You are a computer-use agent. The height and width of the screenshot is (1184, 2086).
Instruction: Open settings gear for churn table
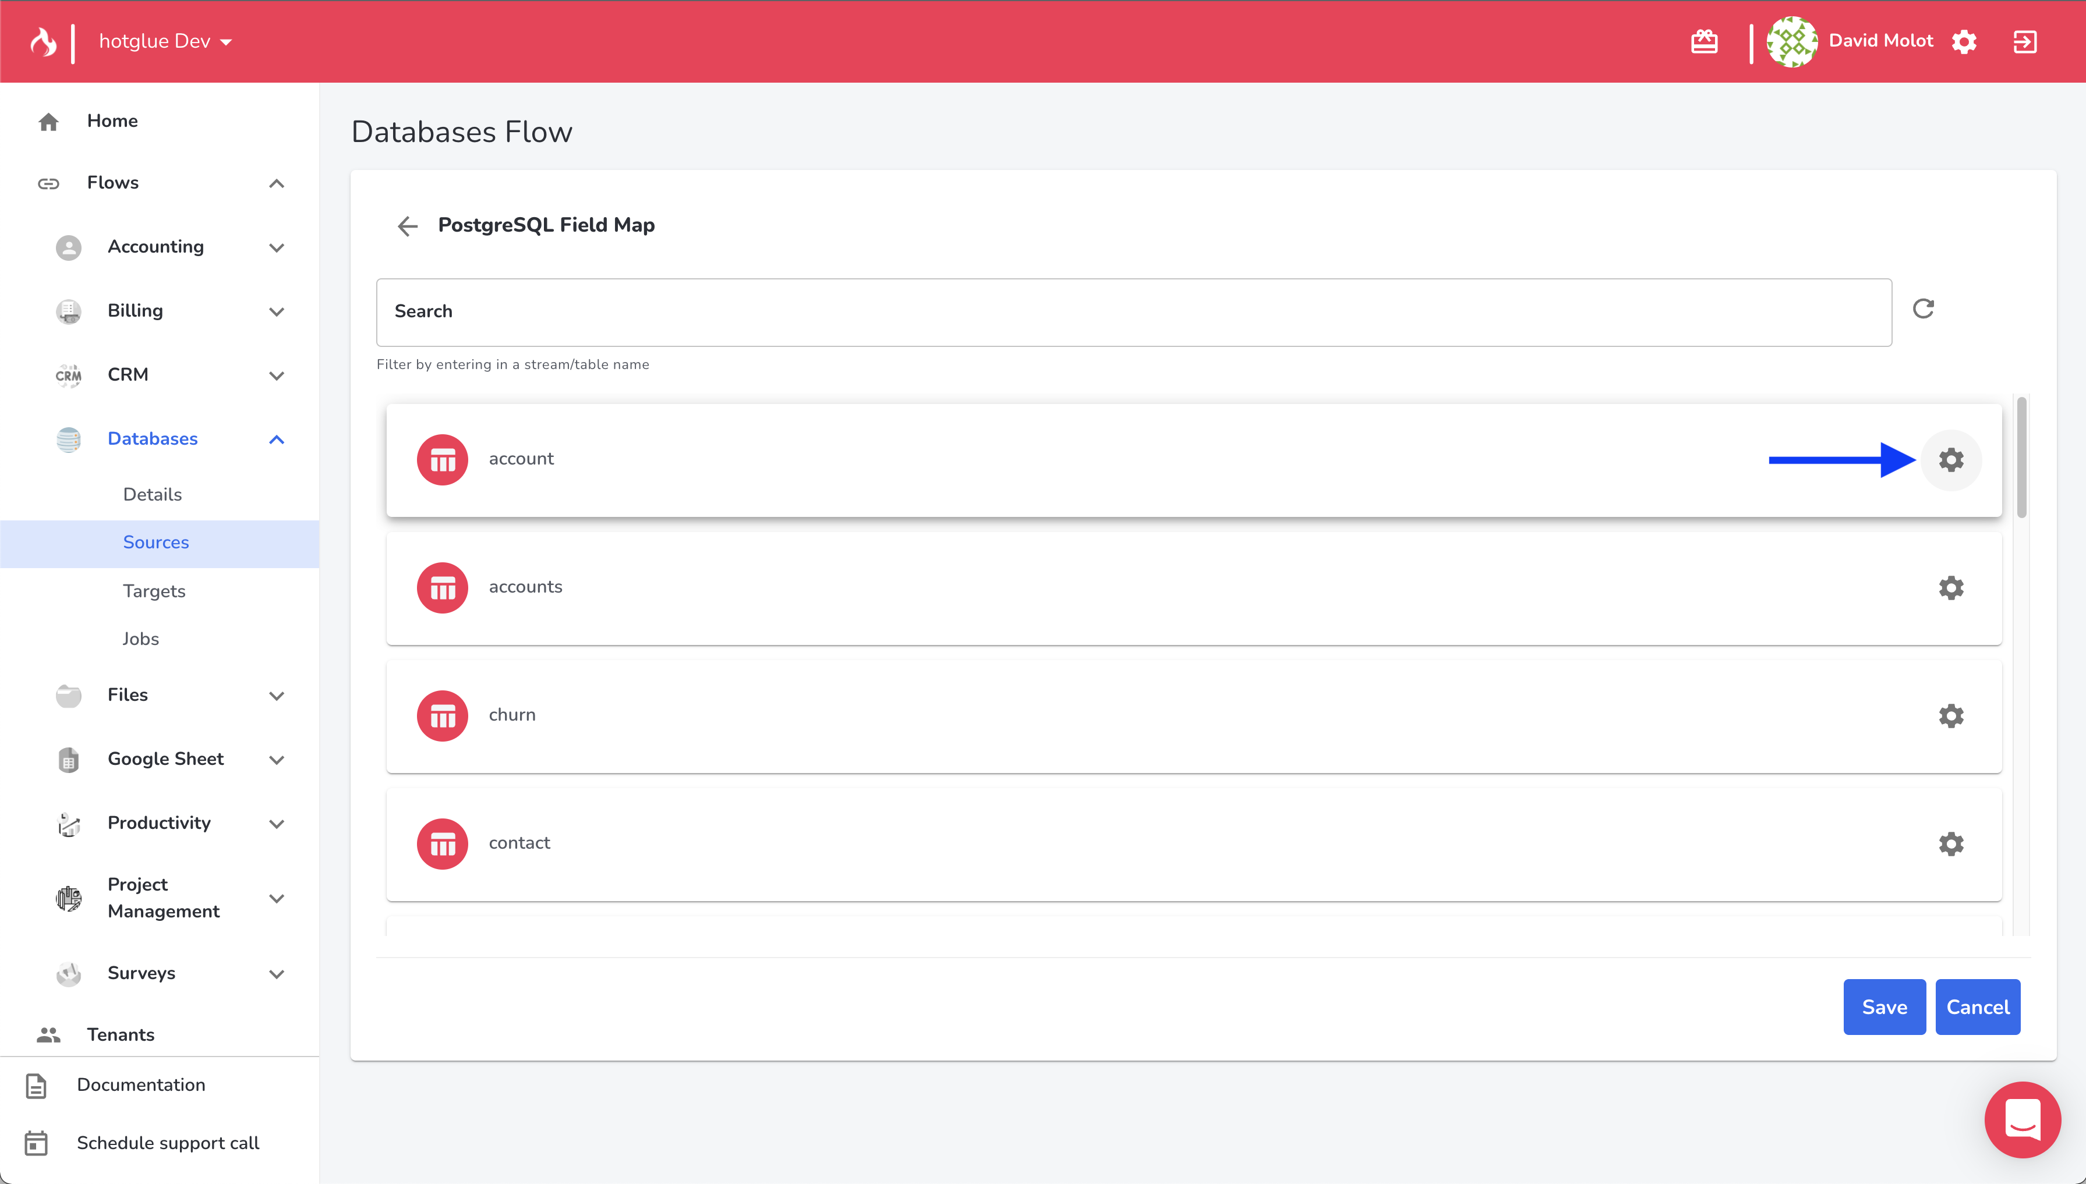1950,715
